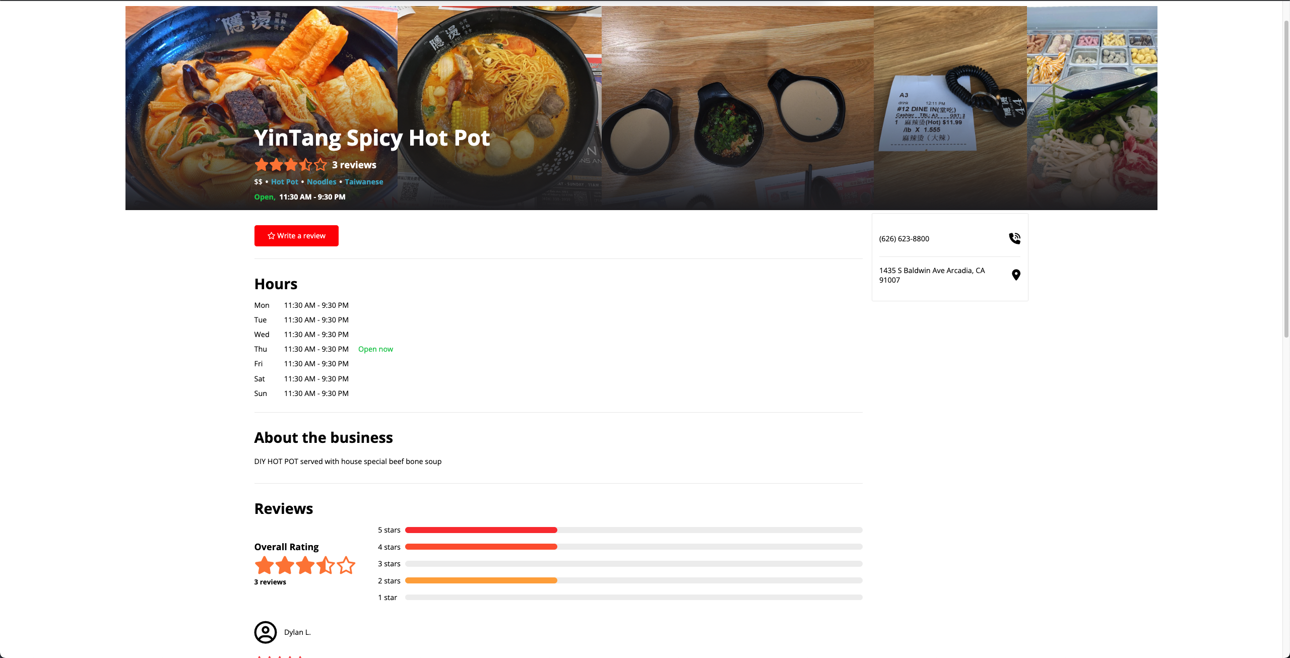Image resolution: width=1290 pixels, height=658 pixels.
Task: Click the first star in Overall Rating
Action: click(x=265, y=565)
